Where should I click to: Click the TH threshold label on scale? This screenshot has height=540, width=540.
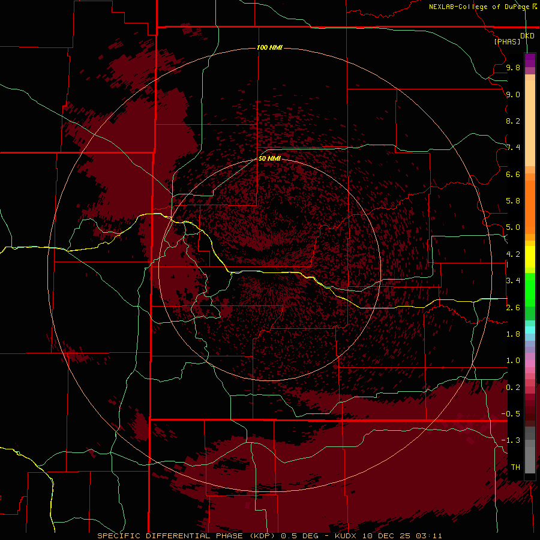[515, 467]
